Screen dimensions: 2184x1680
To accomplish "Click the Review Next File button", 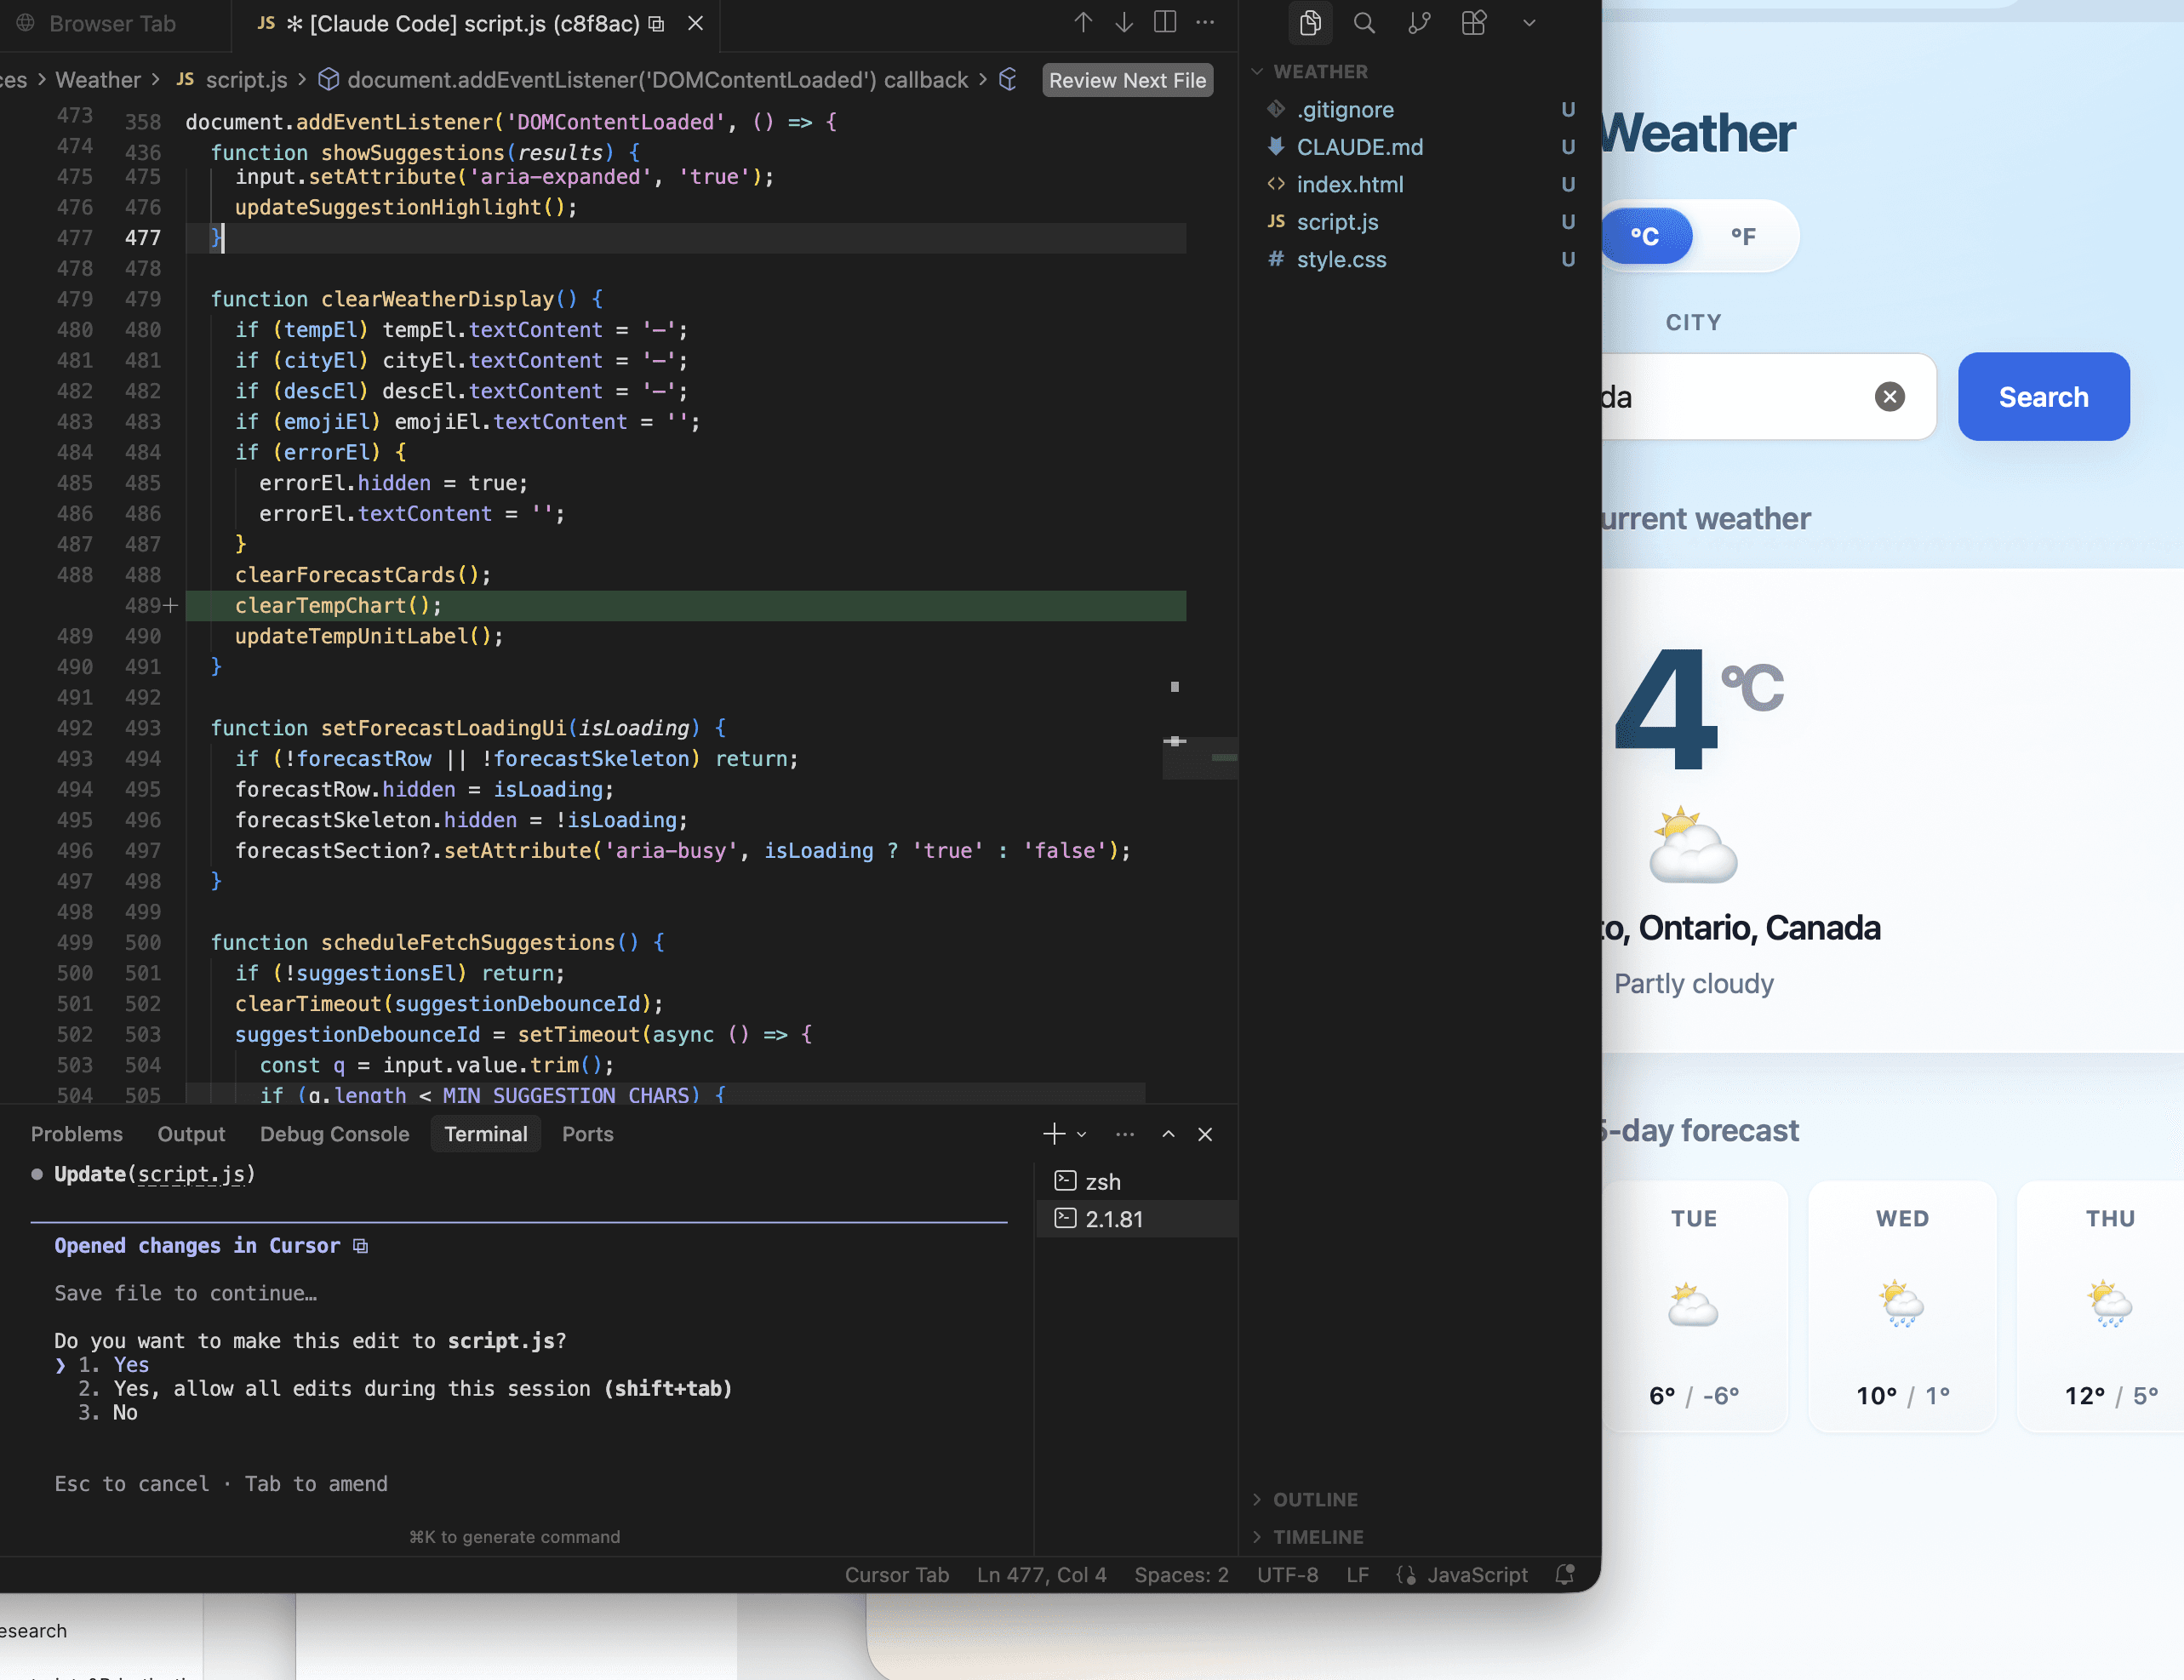I will pyautogui.click(x=1127, y=80).
